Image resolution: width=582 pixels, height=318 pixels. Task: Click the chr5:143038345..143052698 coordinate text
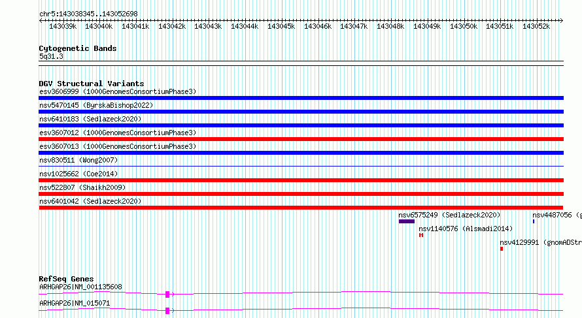coord(88,14)
